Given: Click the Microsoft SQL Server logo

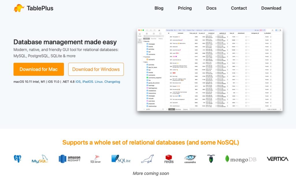Looking at the screenshot, I should (x=95, y=159).
